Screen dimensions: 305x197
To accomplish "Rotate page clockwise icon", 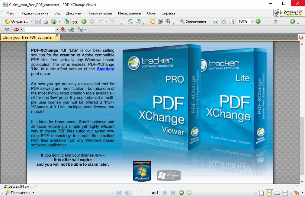I will point(138,21).
